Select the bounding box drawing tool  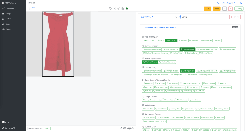pos(33,8)
